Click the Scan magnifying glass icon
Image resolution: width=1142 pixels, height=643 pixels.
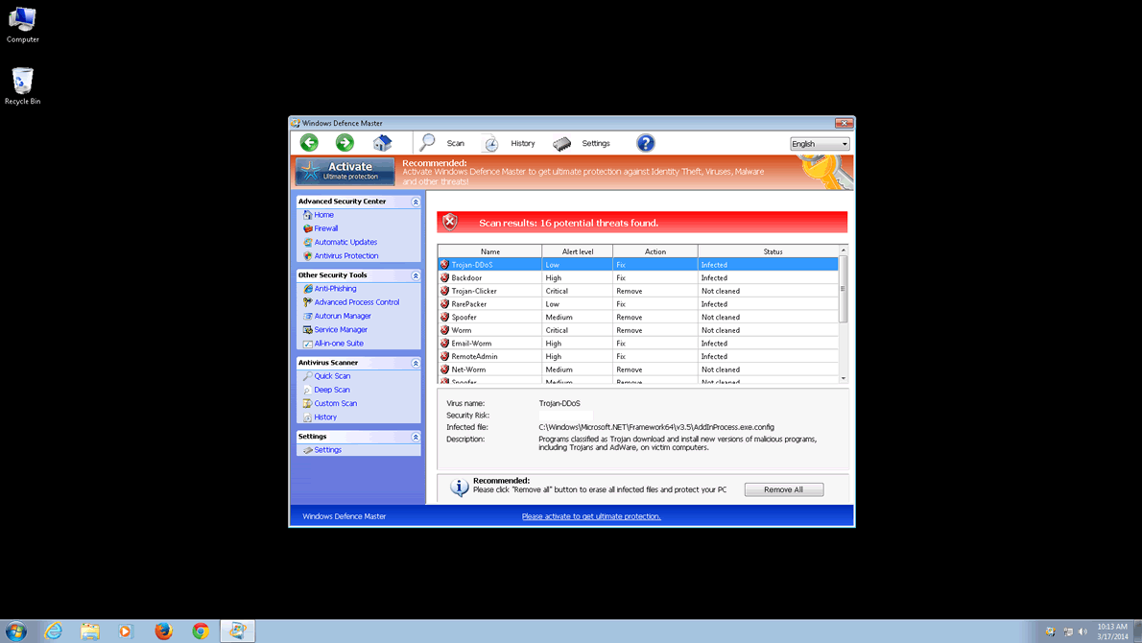(x=428, y=143)
